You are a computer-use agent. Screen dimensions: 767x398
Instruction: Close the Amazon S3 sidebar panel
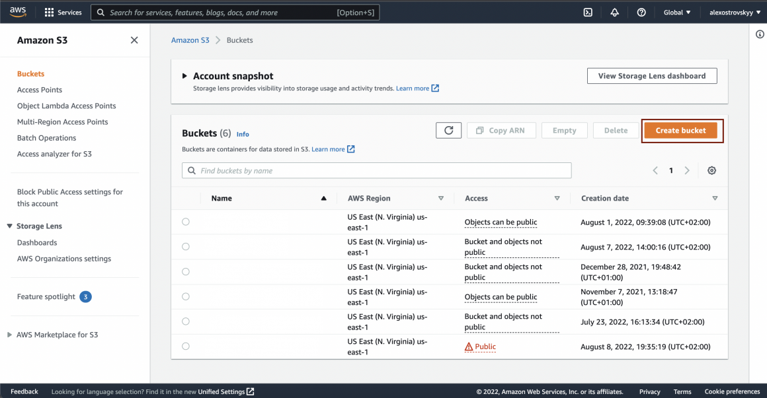[134, 40]
